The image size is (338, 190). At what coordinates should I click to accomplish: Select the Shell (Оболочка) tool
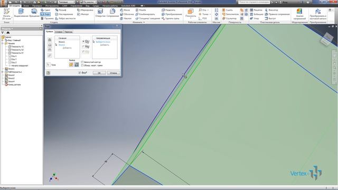click(x=127, y=14)
